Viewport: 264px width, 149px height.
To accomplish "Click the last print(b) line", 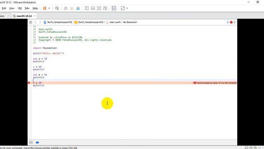I will (38, 86).
